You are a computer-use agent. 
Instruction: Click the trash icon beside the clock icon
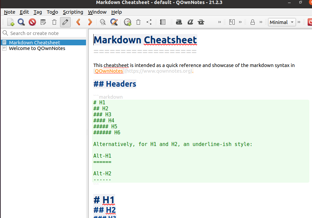tap(138, 22)
